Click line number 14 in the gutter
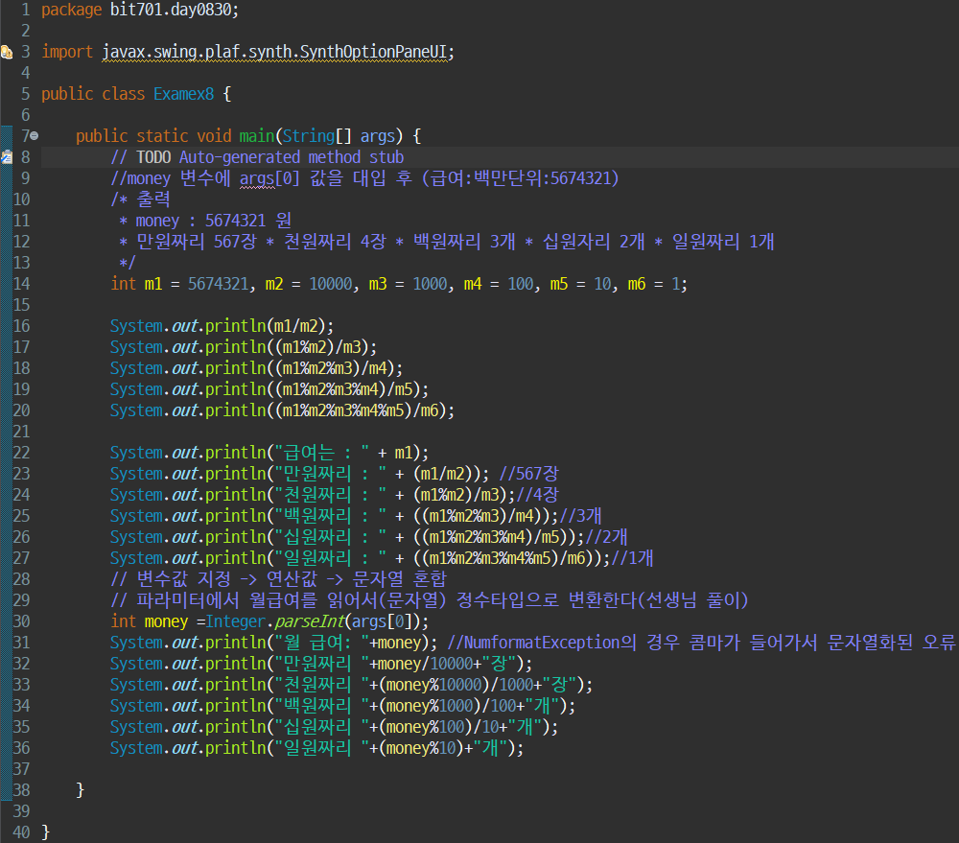The height and width of the screenshot is (843, 959). point(21,284)
